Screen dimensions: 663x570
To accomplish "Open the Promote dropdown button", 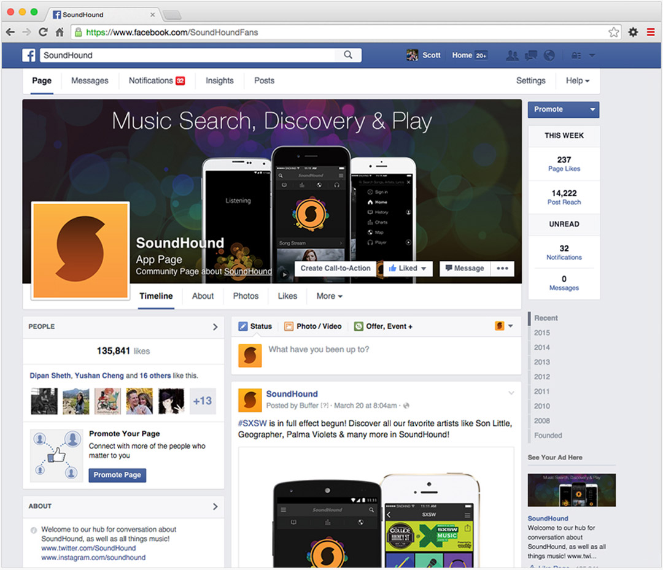I will coord(563,109).
